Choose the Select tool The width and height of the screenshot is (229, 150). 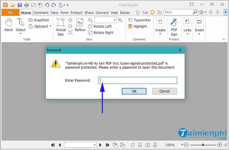pyautogui.click(x=21, y=26)
